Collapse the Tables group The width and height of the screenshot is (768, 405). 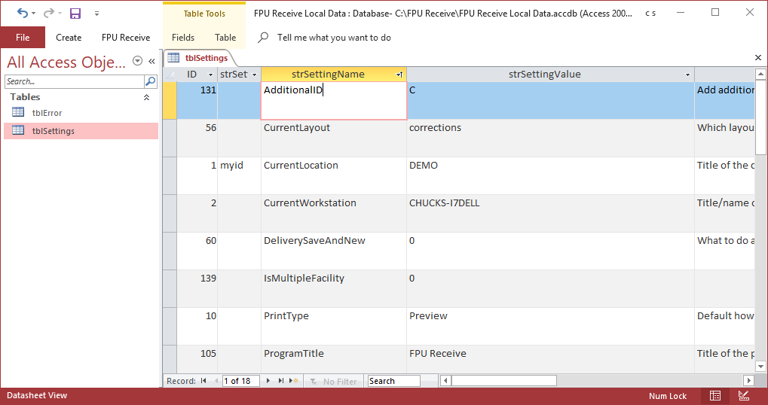tap(146, 97)
